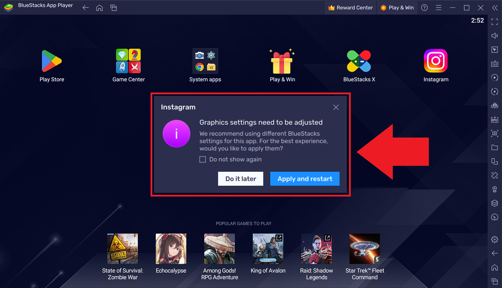Click the shake device icon in sidebar
The height and width of the screenshot is (288, 502).
[x=495, y=175]
